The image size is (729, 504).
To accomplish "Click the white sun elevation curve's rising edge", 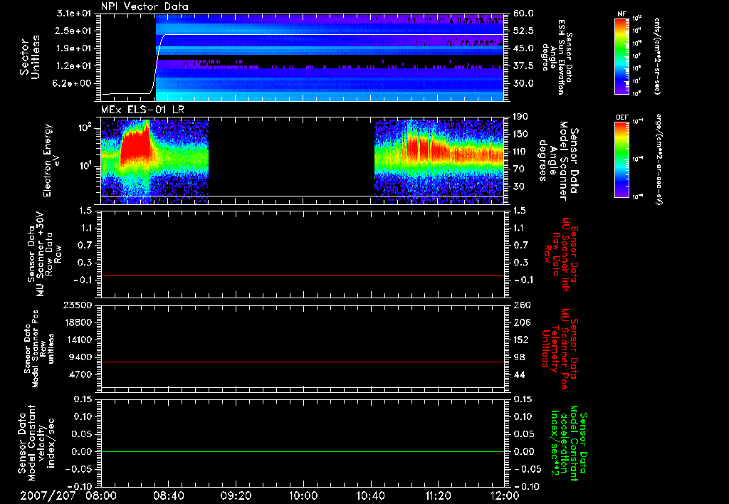I will [158, 63].
